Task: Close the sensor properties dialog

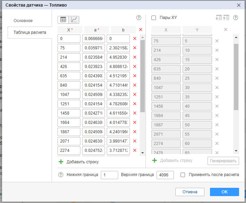Action: 239,5
